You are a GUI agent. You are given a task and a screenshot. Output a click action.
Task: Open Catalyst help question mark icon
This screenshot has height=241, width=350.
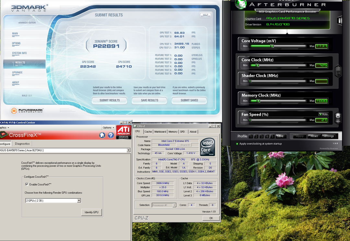(x=110, y=135)
